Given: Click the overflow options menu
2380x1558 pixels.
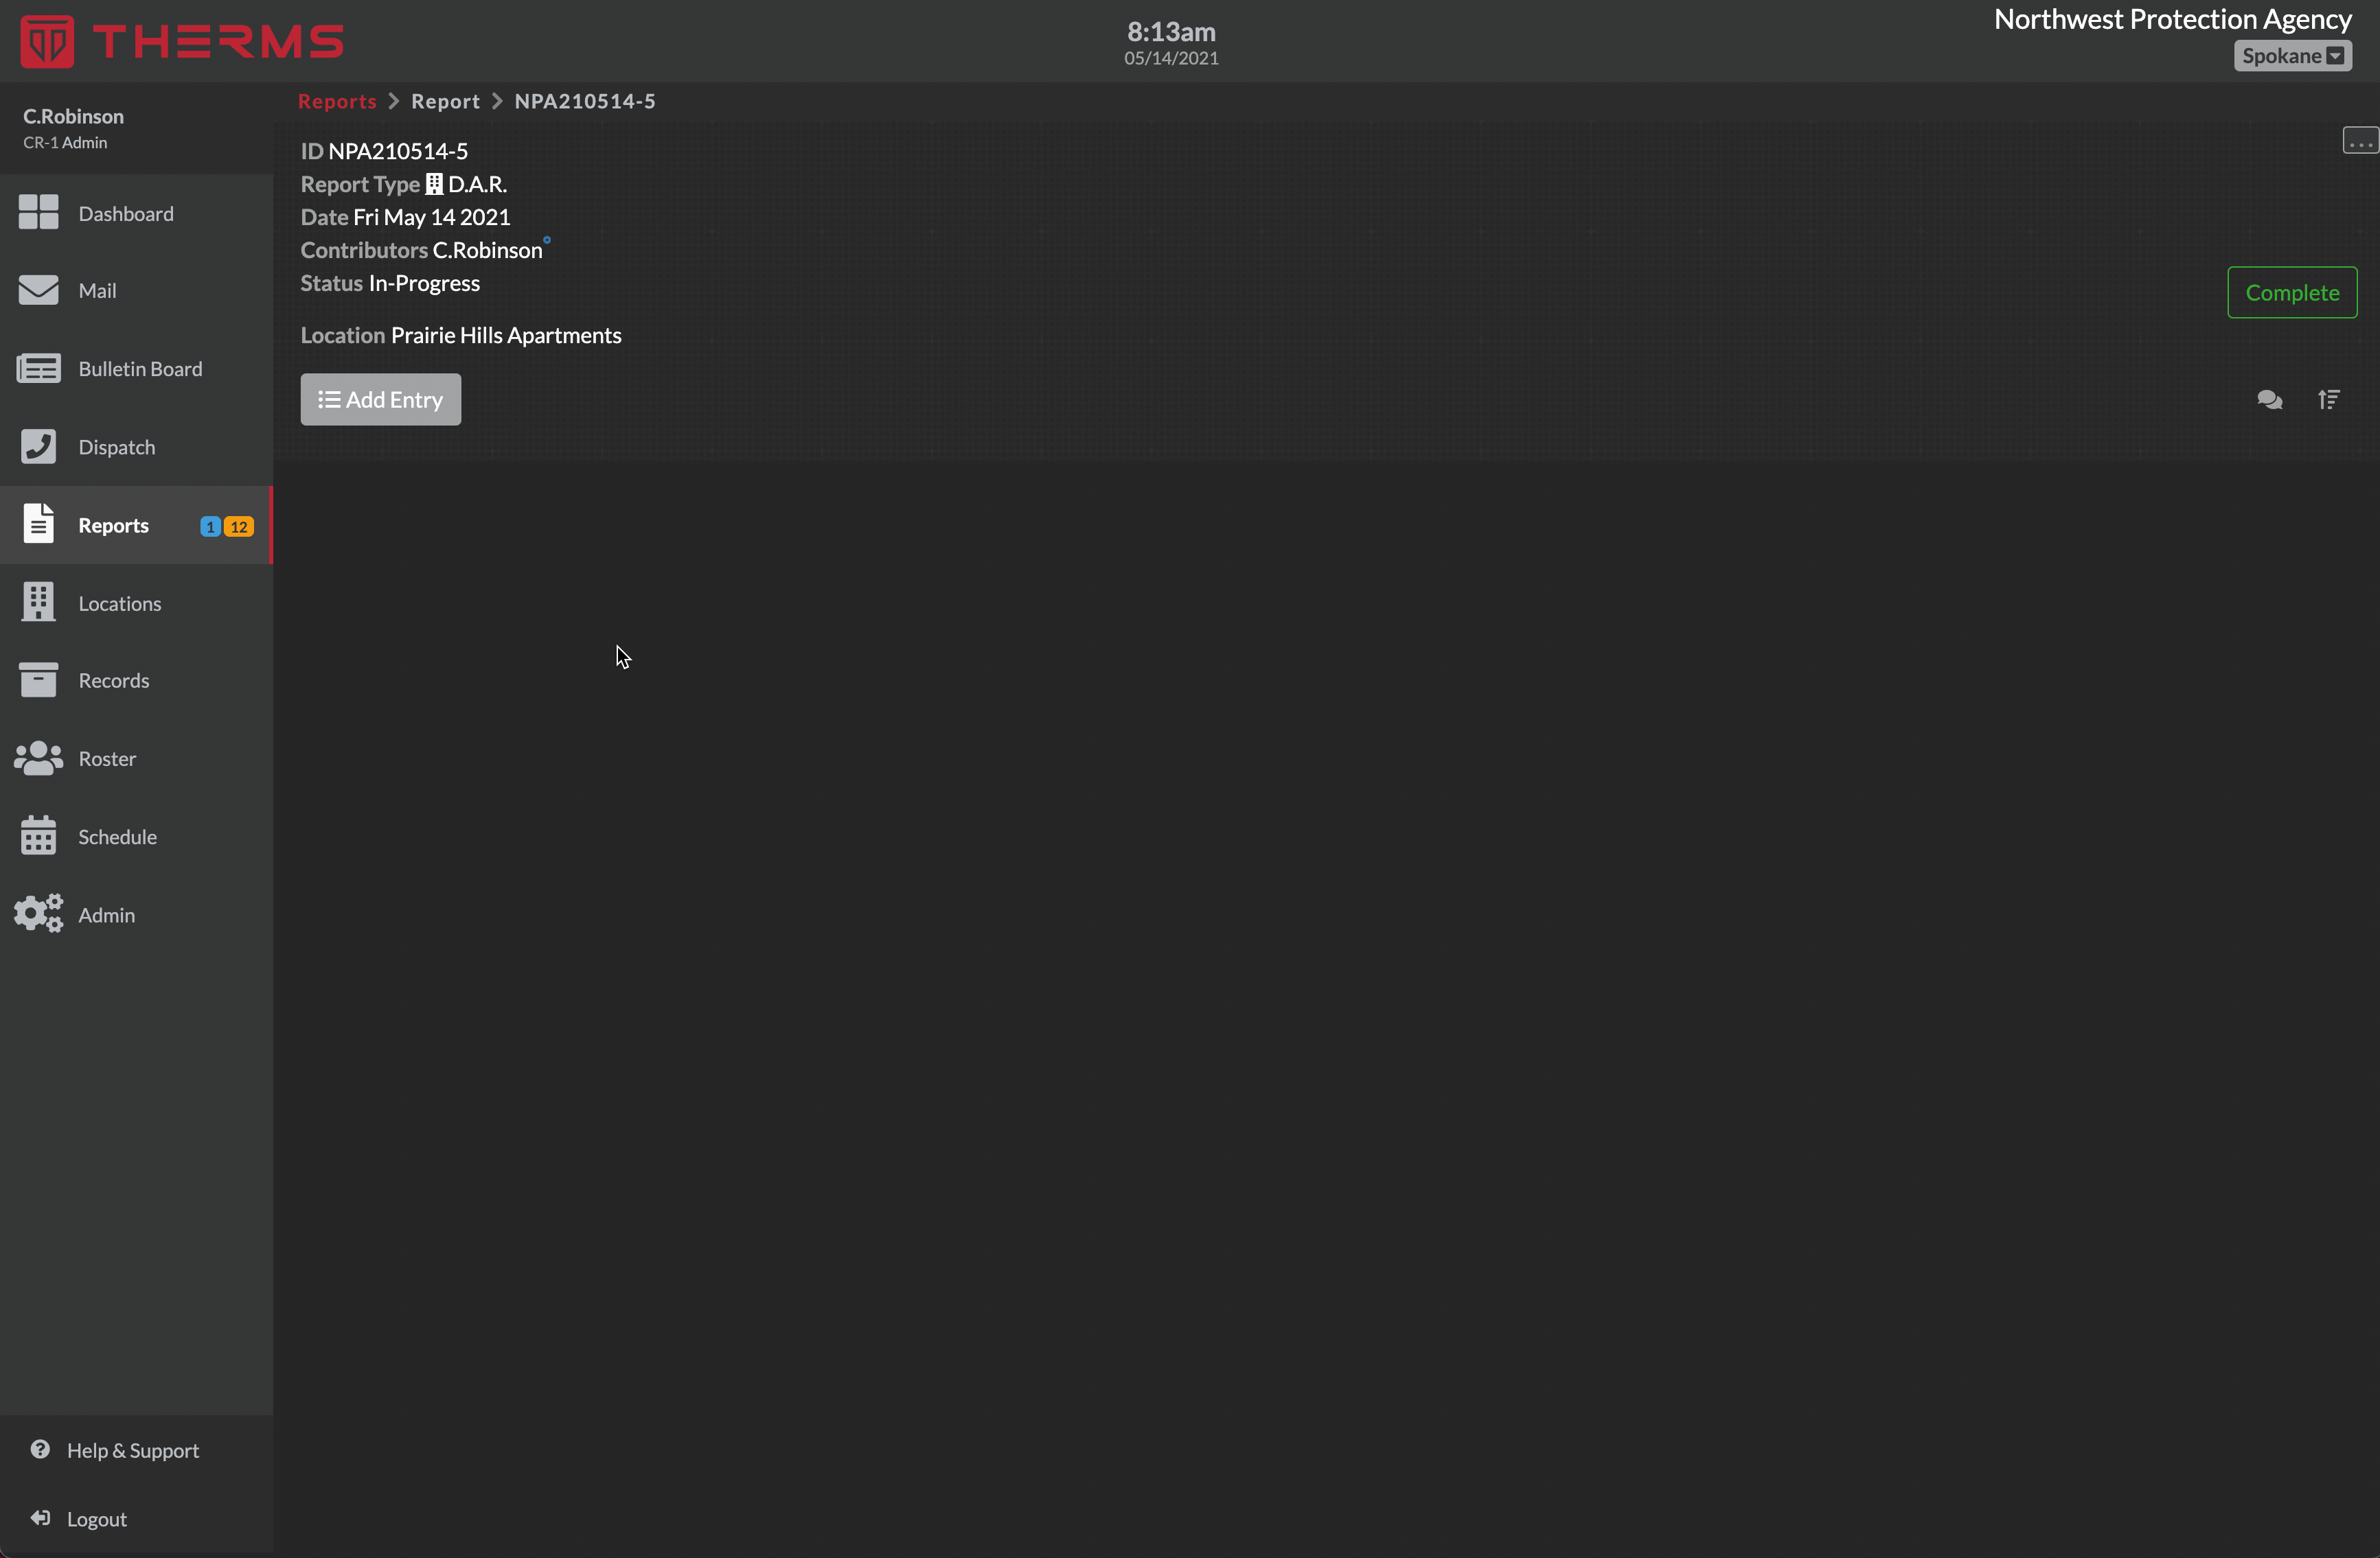Looking at the screenshot, I should point(2361,141).
